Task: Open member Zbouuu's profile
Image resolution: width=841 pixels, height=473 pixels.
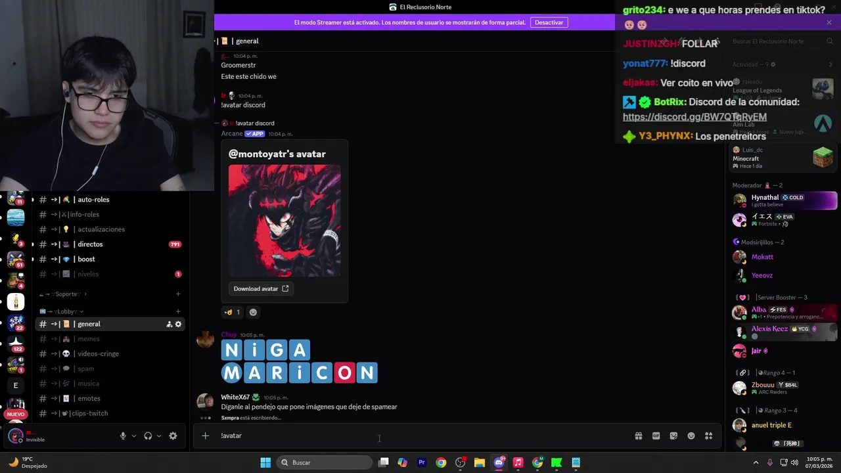Action: pos(784,388)
